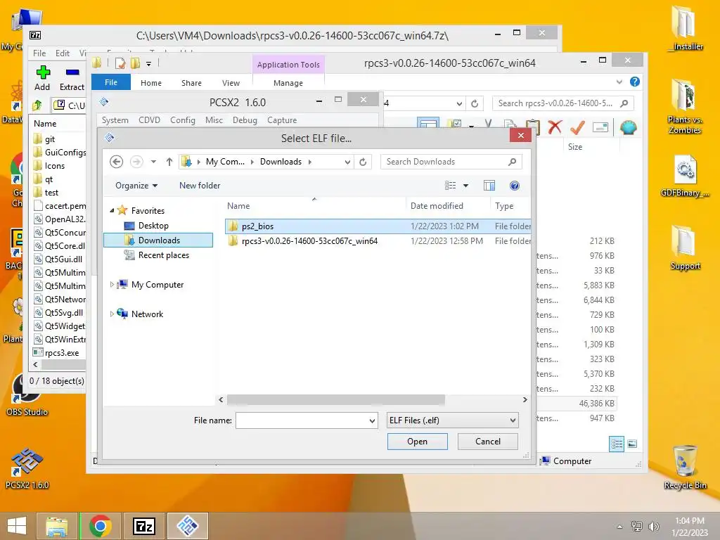Select Recent places in Favorites

click(163, 255)
